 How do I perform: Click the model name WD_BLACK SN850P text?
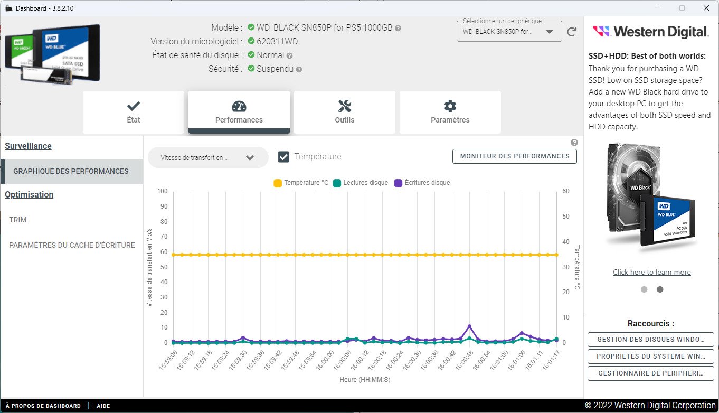click(325, 27)
